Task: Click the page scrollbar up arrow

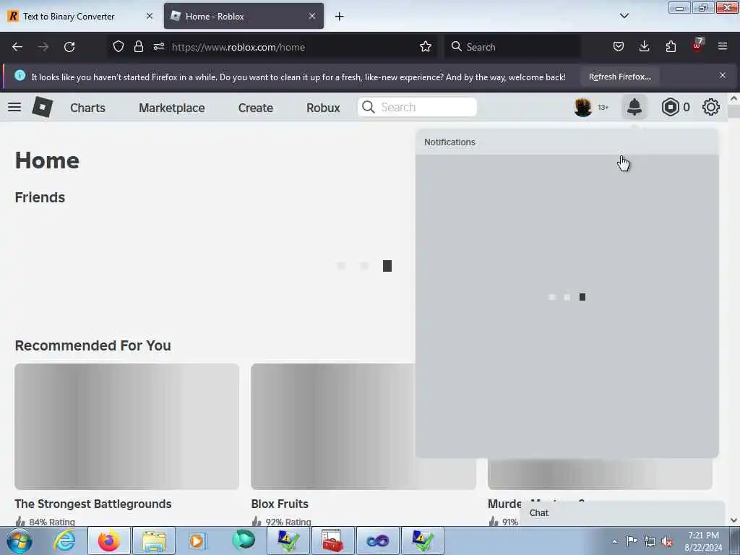Action: click(x=734, y=98)
